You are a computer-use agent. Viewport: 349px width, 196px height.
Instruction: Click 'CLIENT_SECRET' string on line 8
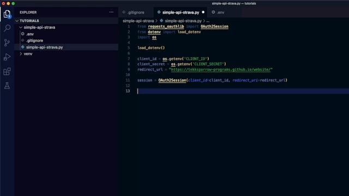[208, 64]
